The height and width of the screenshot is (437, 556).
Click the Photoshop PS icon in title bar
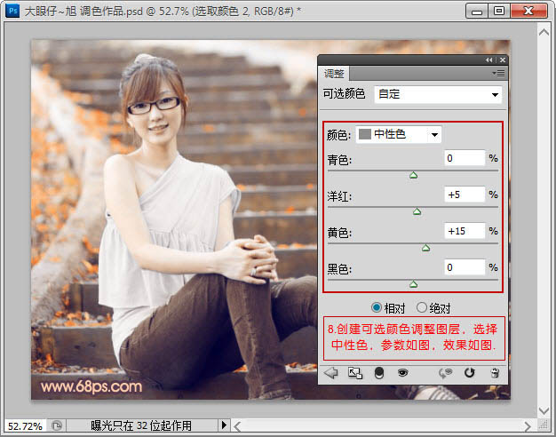point(12,11)
